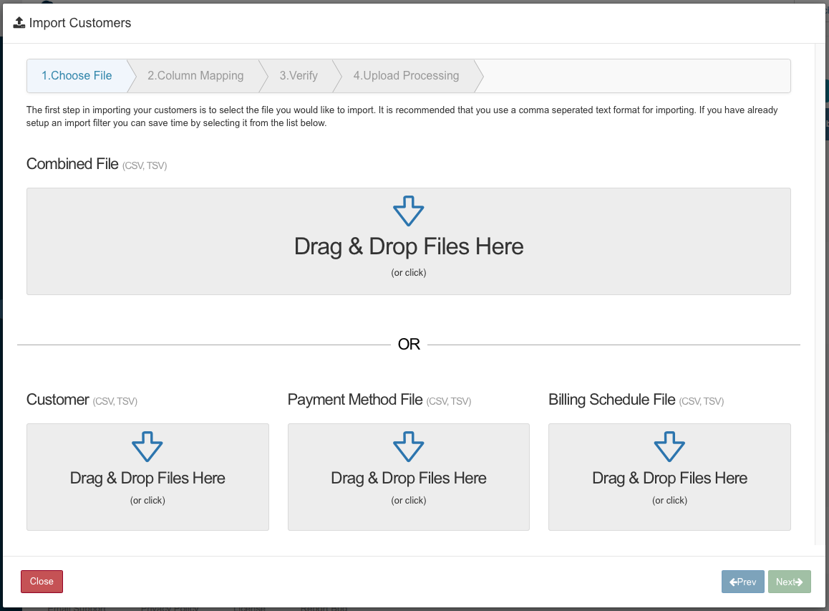This screenshot has width=829, height=611.
Task: Click the upload icon beside Import Customers title
Action: (x=19, y=23)
